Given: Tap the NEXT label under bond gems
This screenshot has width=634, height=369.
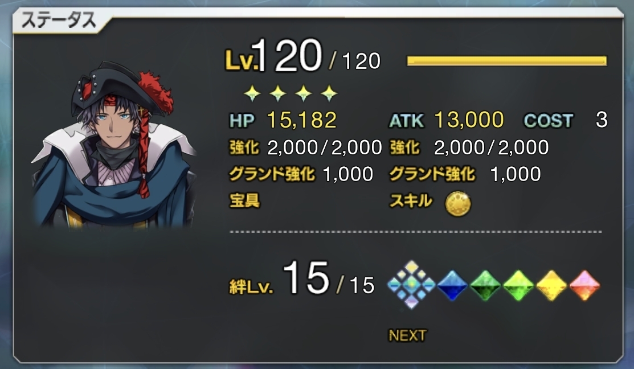Looking at the screenshot, I should coord(407,335).
